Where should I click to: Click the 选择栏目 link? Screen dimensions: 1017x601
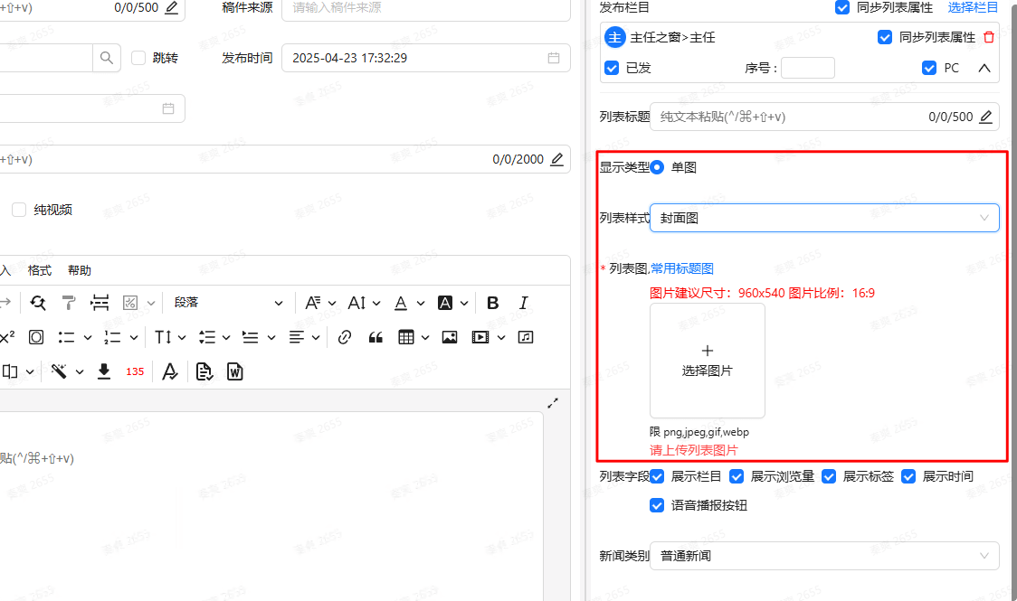pos(973,7)
